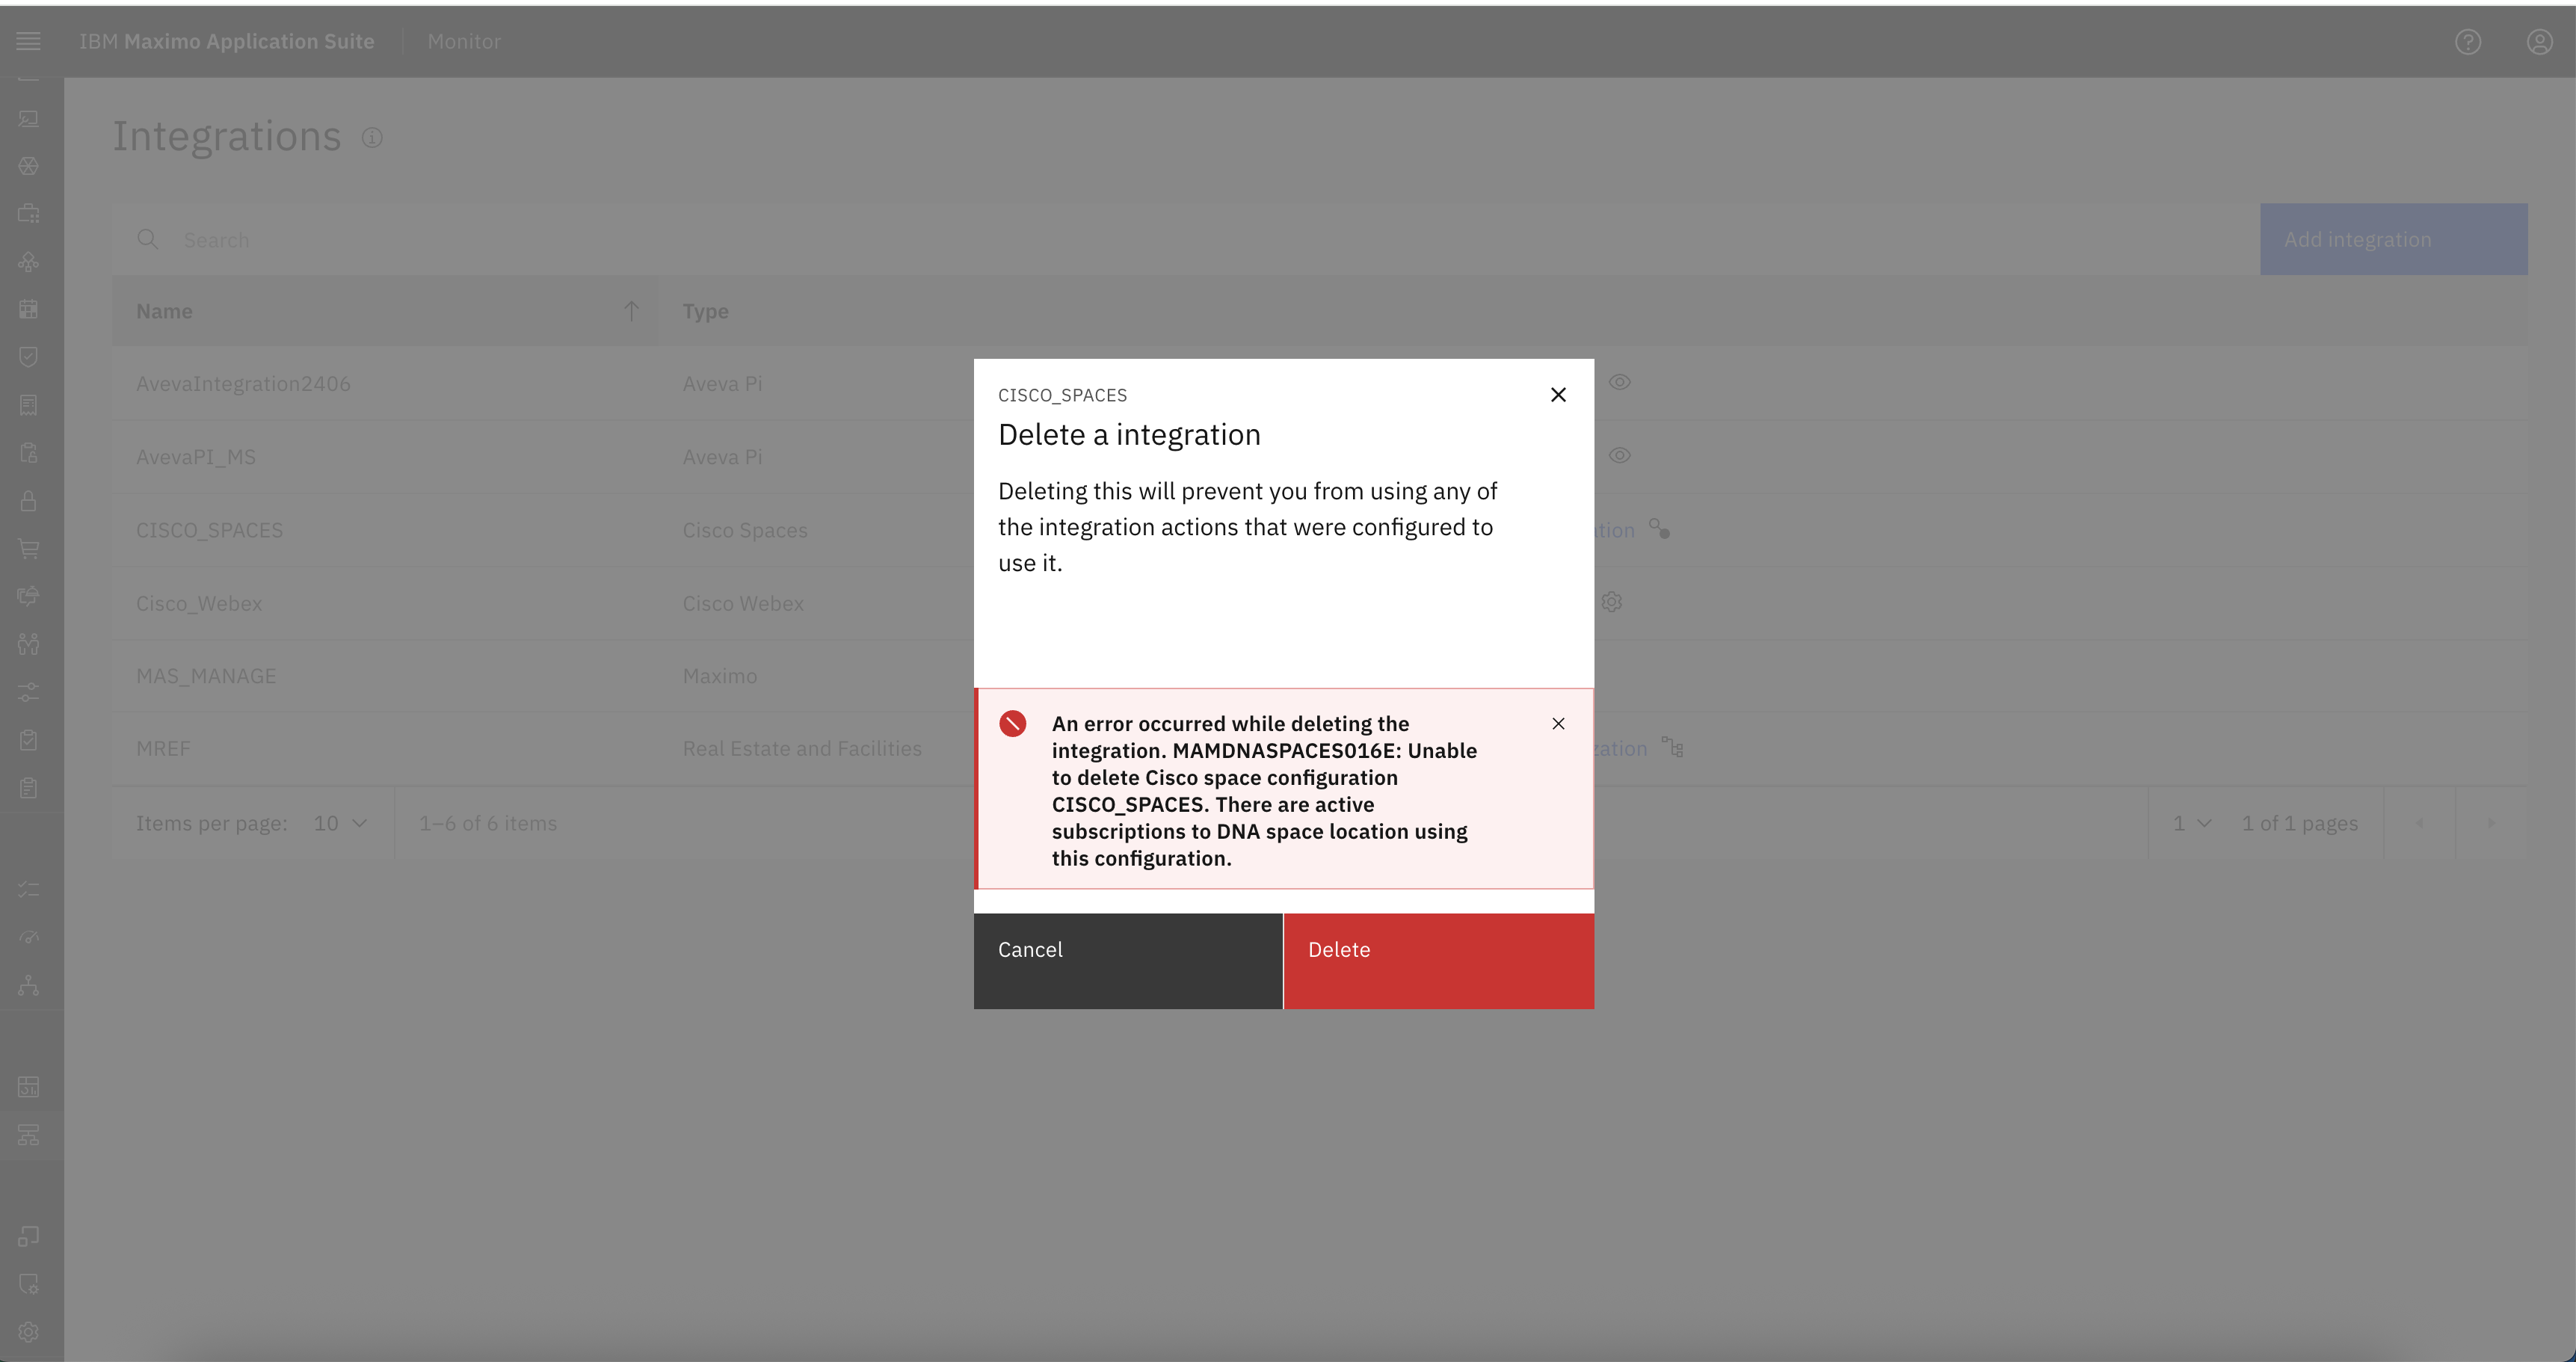2576x1362 pixels.
Task: Click IBM Maximo Application Suite title
Action: (227, 41)
